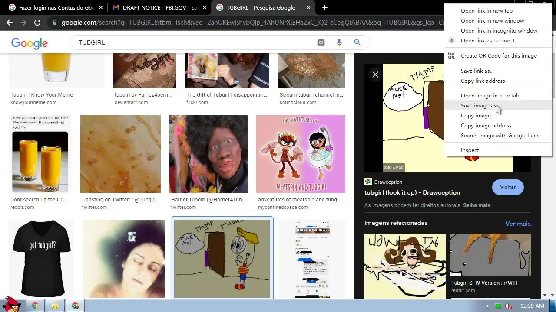The height and width of the screenshot is (312, 556).
Task: Open a new browser tab
Action: (x=325, y=7)
